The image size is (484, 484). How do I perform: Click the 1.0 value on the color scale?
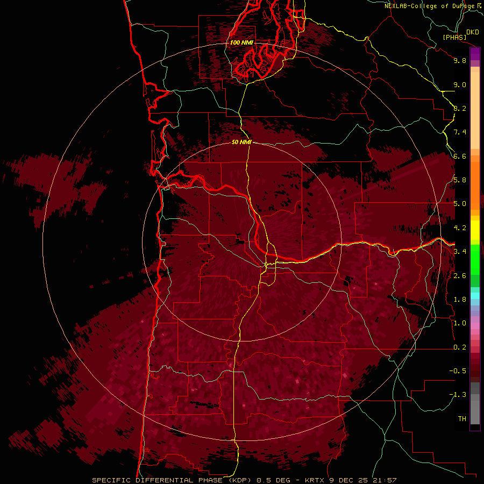460,323
